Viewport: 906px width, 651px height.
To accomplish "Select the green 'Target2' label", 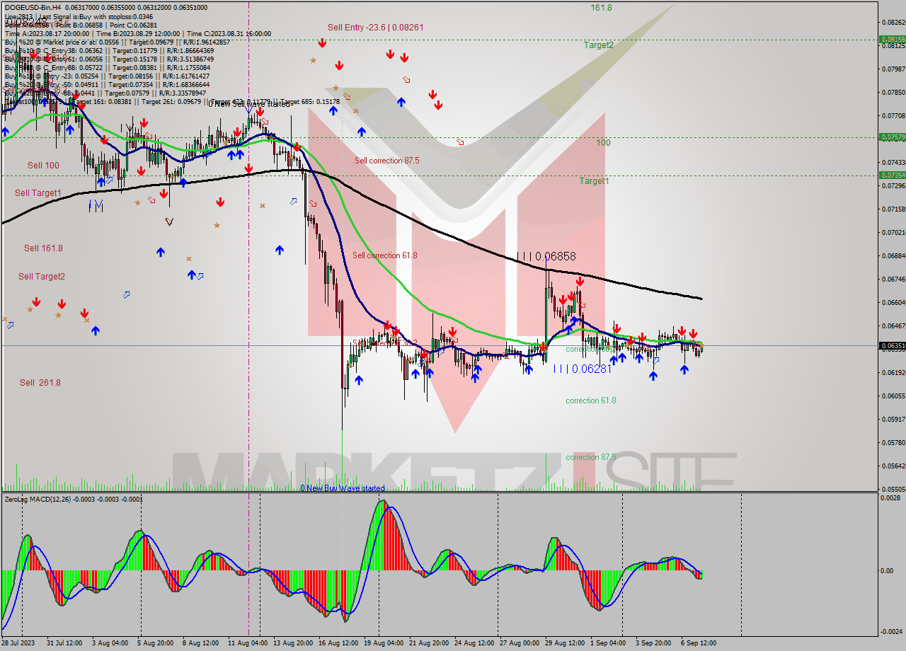I will (599, 45).
